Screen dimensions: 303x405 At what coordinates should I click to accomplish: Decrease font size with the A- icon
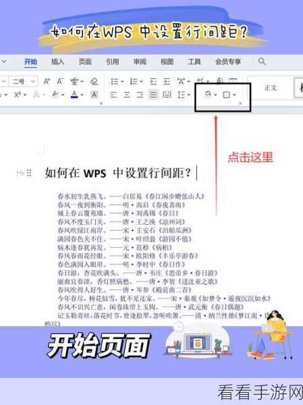(x=60, y=82)
